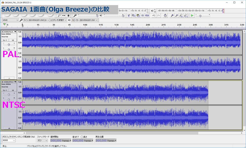Click the Zoom Out magnifier icon
Screen dimensions: 246x148
(177, 16)
